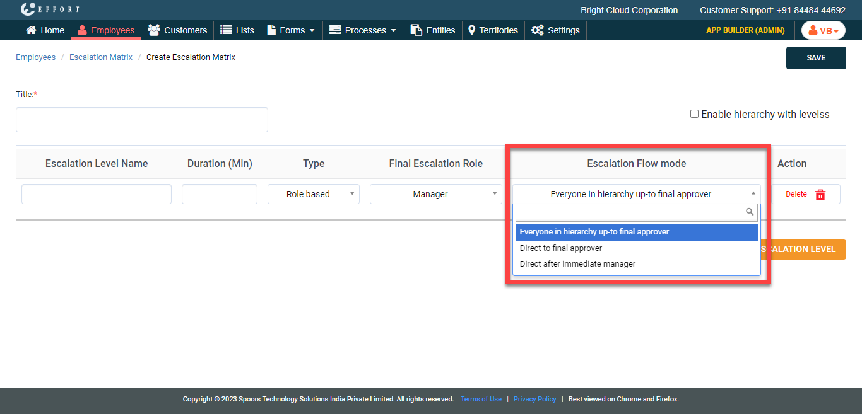Click the Home house icon

[30, 30]
